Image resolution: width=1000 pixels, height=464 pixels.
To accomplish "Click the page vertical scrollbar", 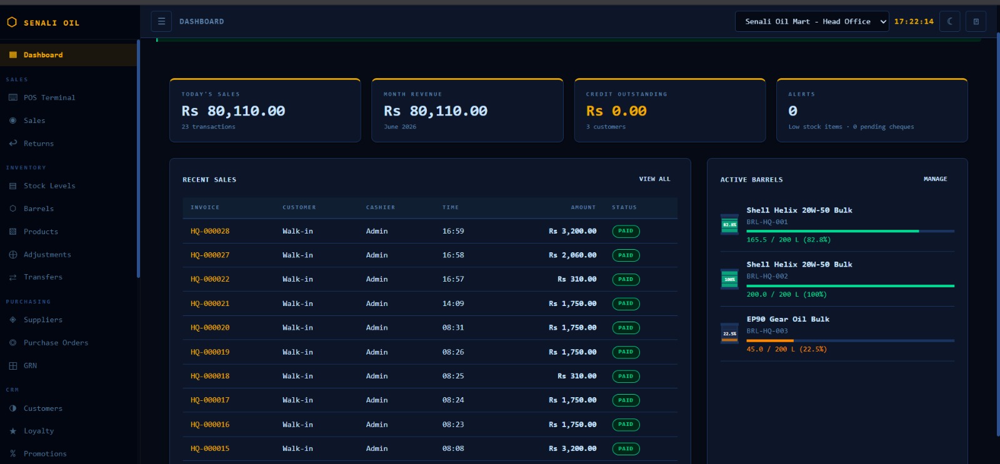I will point(997,234).
